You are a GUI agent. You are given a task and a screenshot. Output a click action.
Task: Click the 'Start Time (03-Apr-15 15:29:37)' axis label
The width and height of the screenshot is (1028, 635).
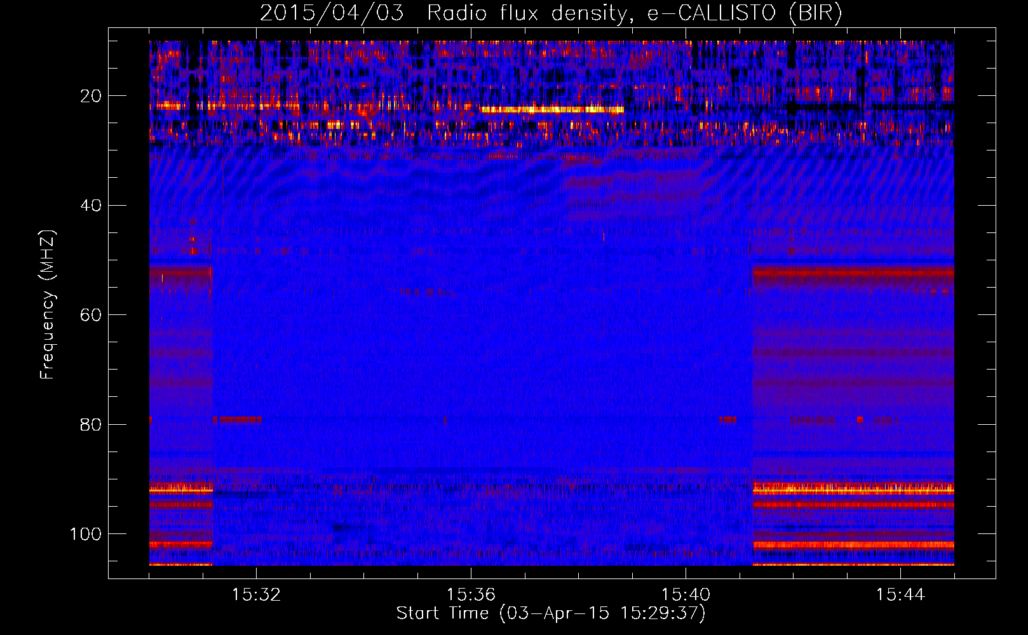(551, 613)
